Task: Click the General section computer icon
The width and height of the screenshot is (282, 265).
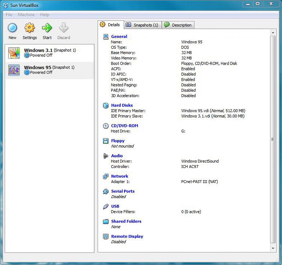Action: coord(106,37)
